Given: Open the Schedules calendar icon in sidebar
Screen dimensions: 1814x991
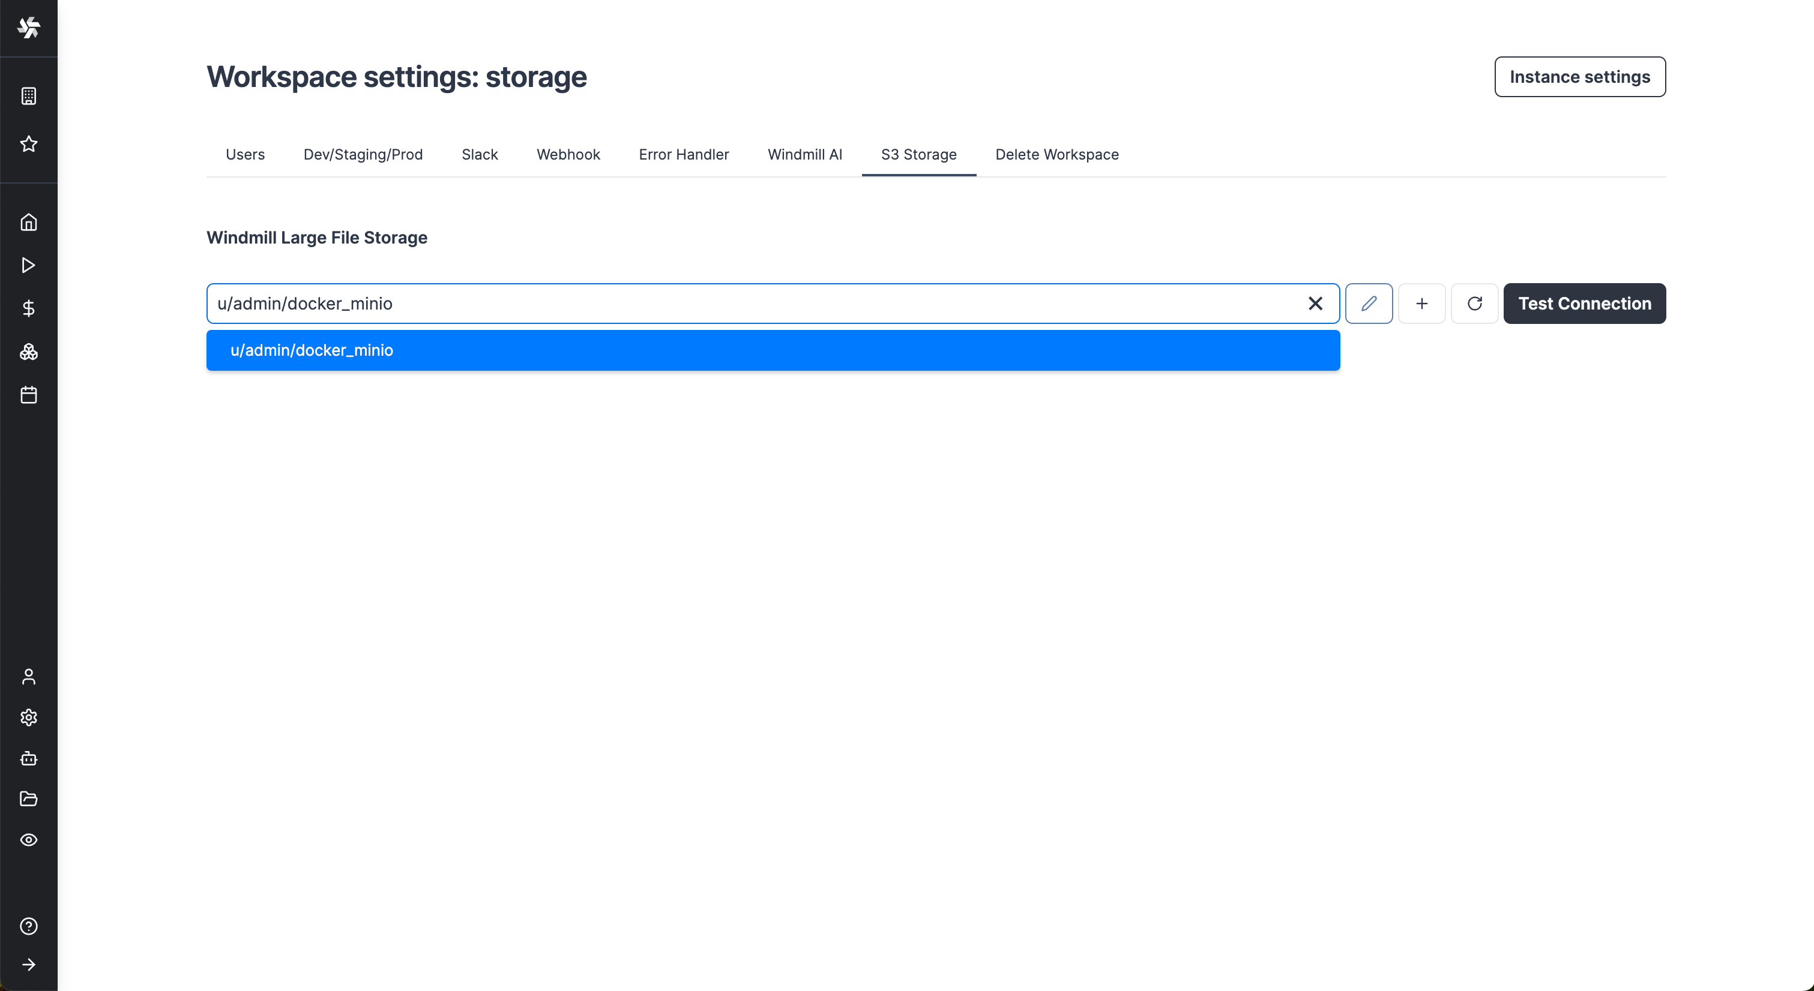Looking at the screenshot, I should click(28, 395).
